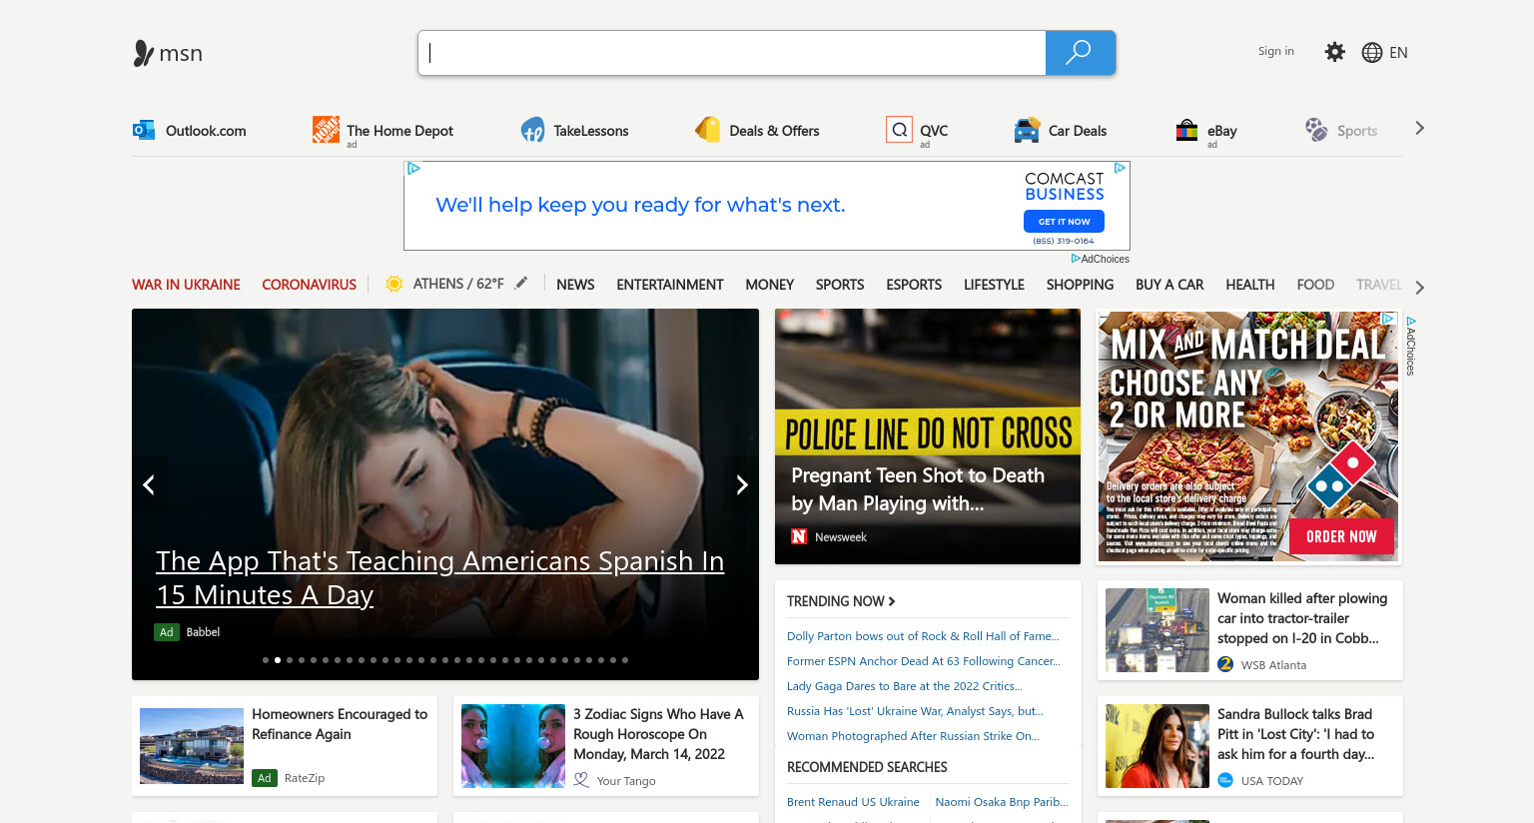Viewport: 1534px width, 823px height.
Task: Show the previous carousel slide
Action: pos(149,484)
